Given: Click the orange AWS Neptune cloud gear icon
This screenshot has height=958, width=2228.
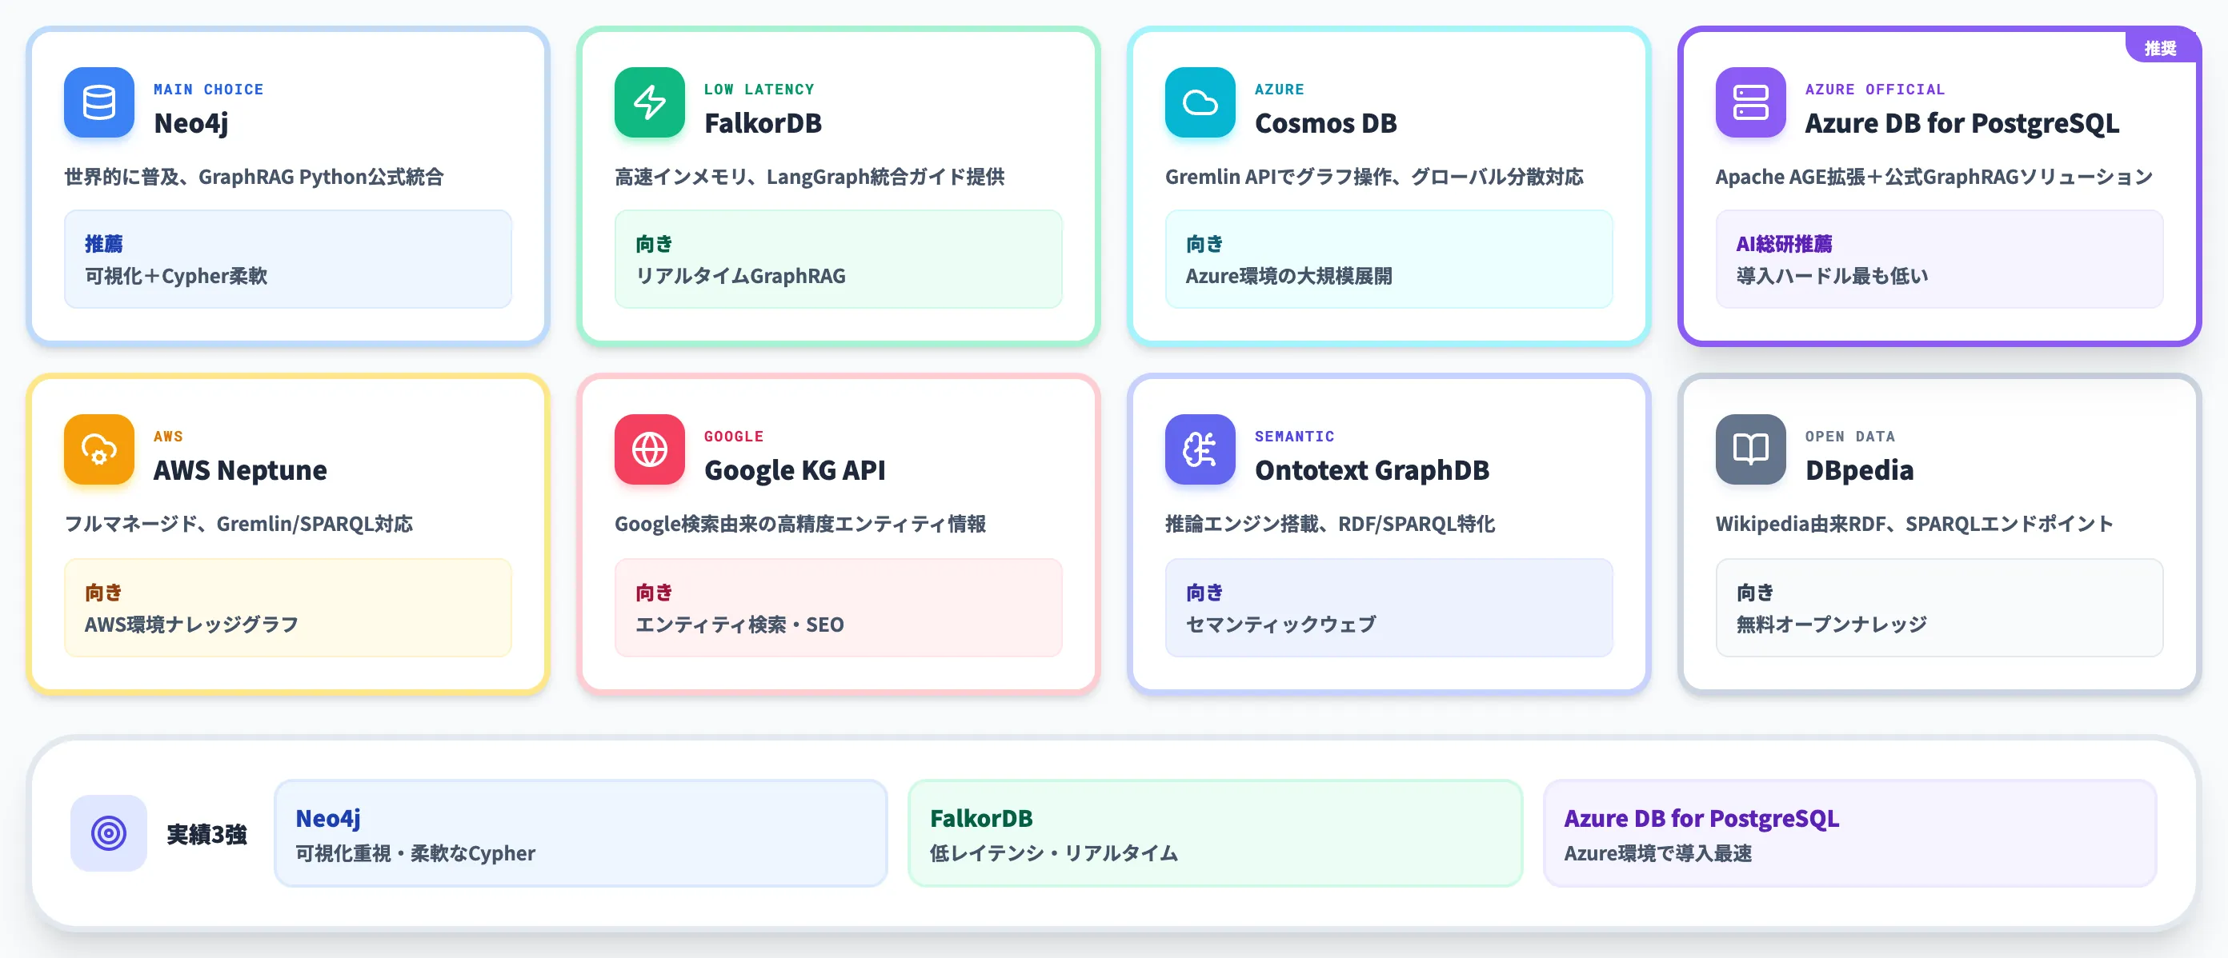Looking at the screenshot, I should coord(98,449).
